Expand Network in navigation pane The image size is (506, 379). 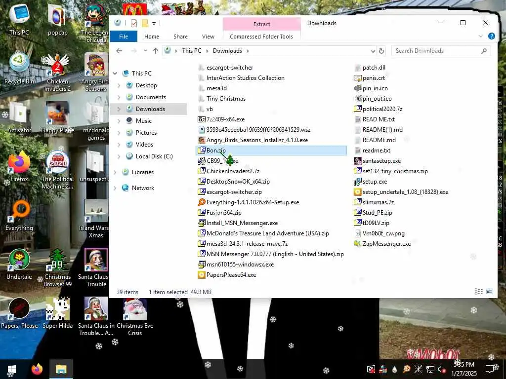(115, 188)
